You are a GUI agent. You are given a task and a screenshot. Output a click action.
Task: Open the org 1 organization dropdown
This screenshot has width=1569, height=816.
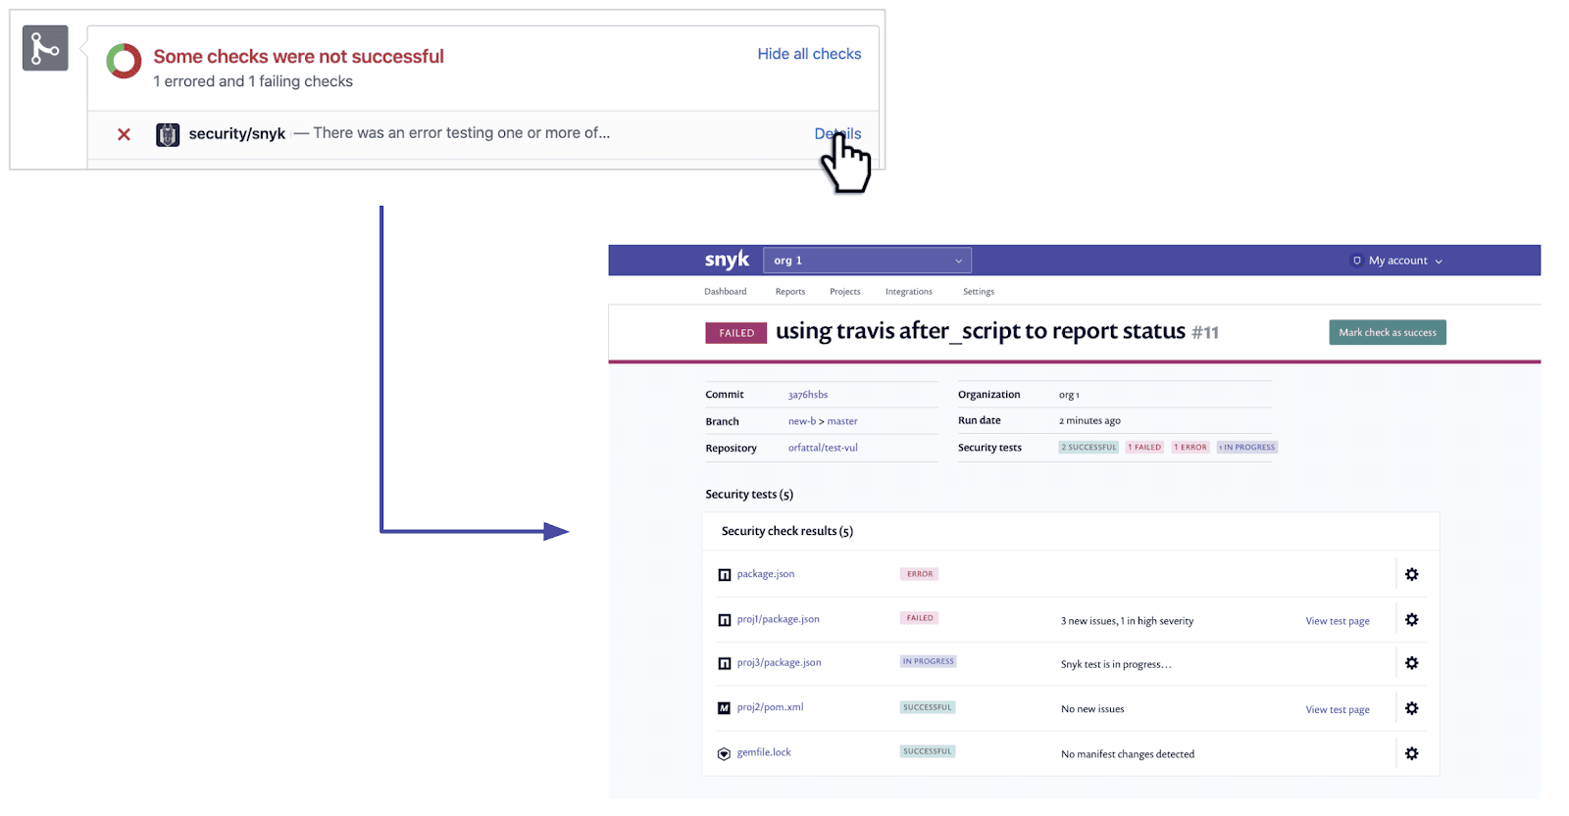(x=867, y=261)
